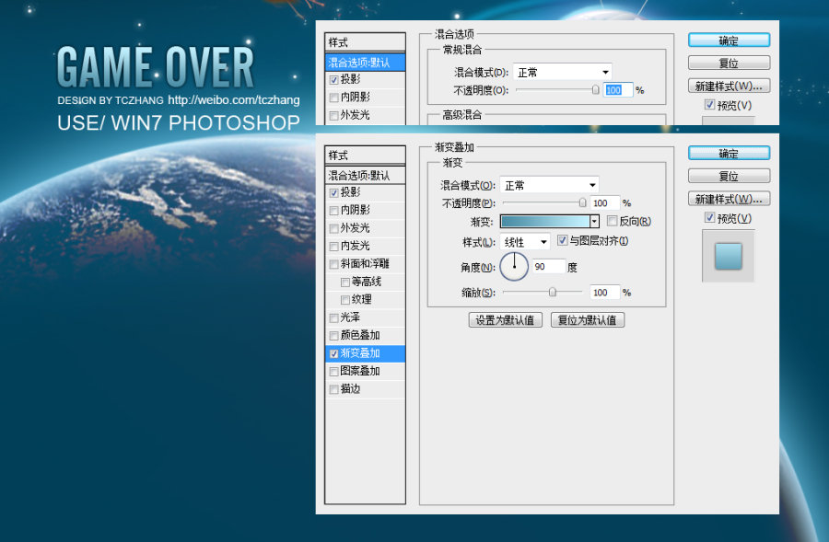The image size is (829, 542).
Task: Click 新建样式(W)... in the 渐变叠加 dialog
Action: coord(729,199)
